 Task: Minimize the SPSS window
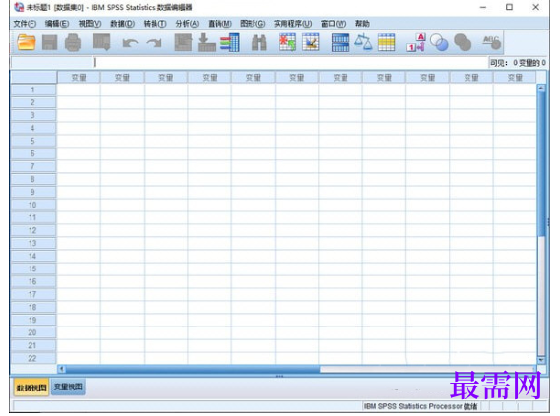(x=483, y=7)
